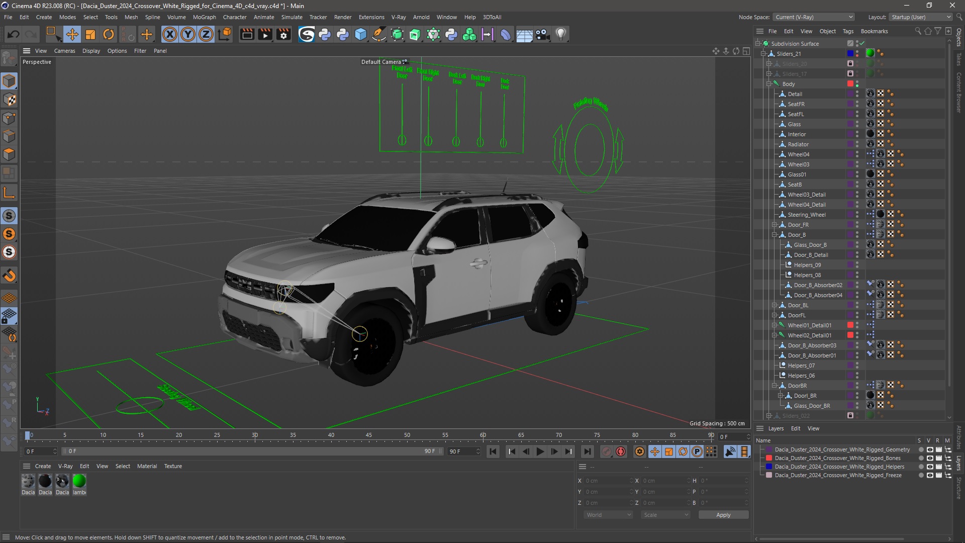Select World dropdown in transform panel

(x=607, y=514)
